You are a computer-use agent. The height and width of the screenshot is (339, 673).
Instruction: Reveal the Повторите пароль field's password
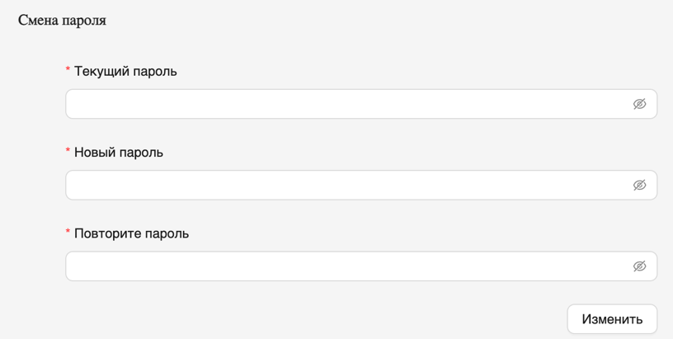click(x=639, y=266)
